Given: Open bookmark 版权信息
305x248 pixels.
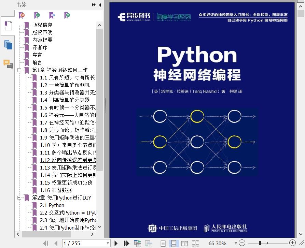Looking at the screenshot, I should (x=42, y=25).
